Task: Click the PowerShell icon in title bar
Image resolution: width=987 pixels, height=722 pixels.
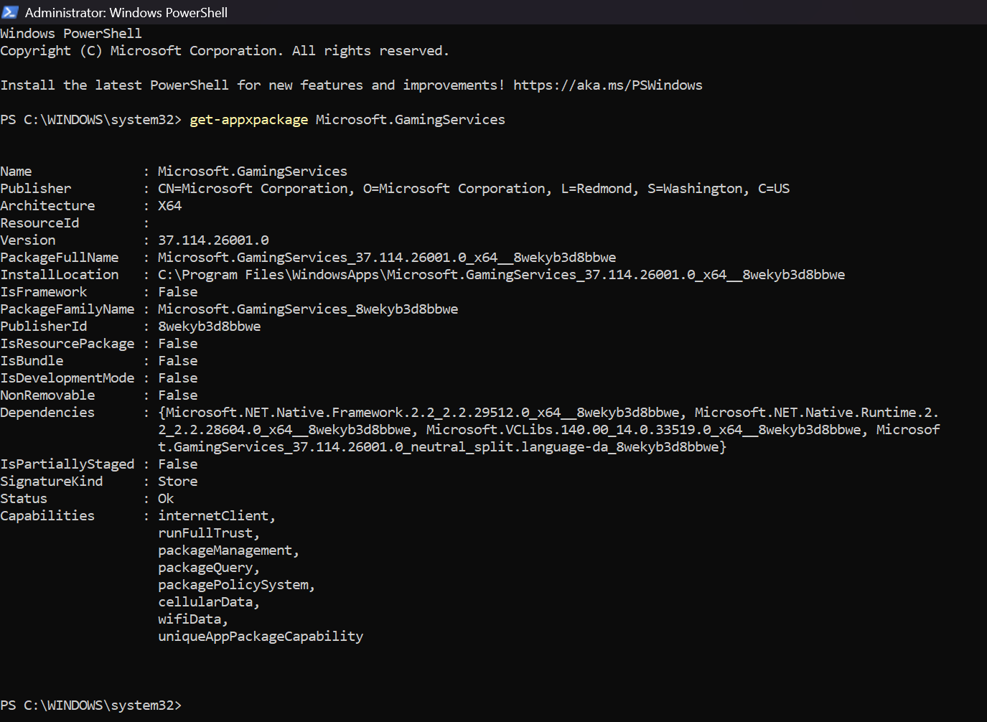Action: pos(9,12)
